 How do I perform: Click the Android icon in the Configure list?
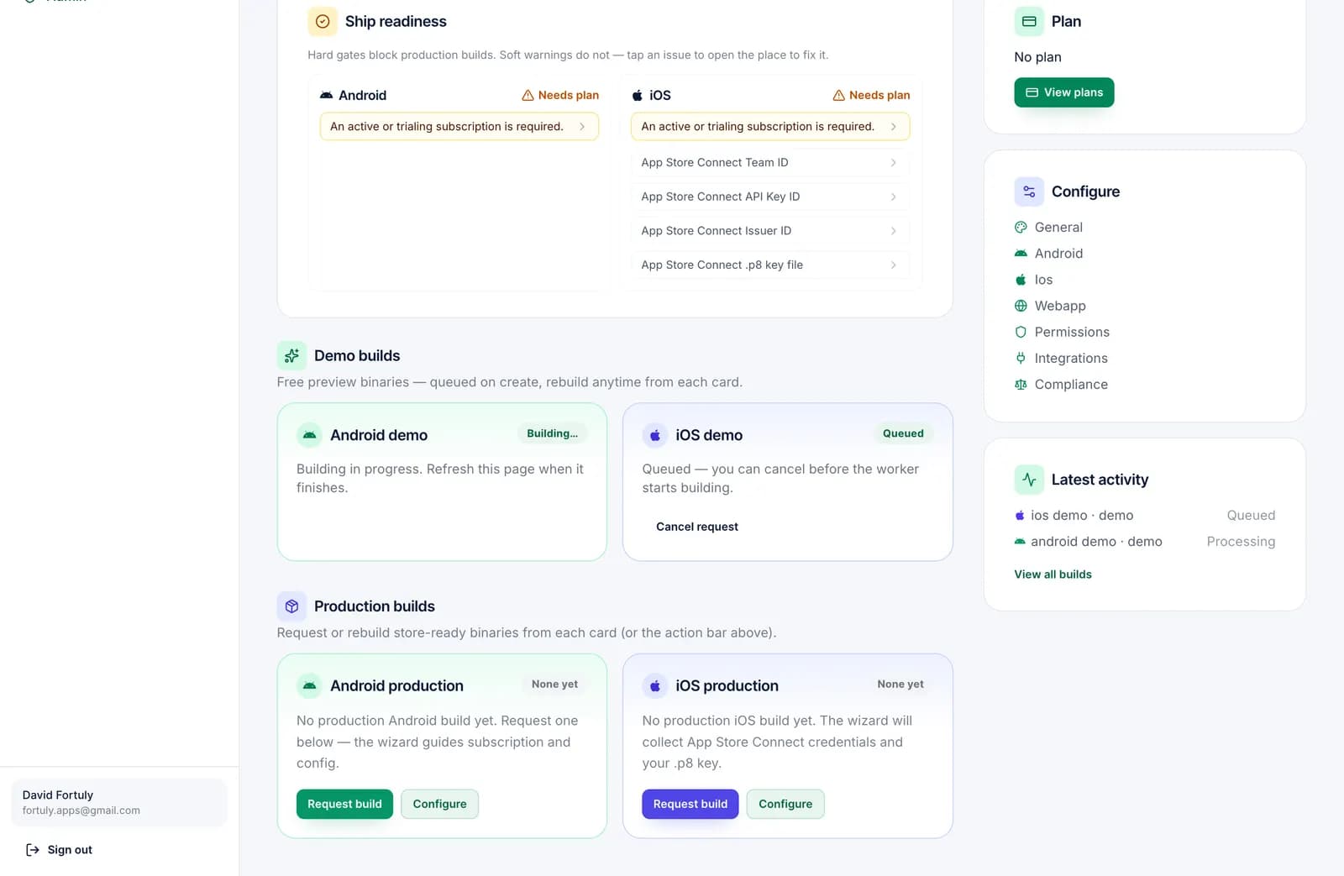tap(1021, 254)
